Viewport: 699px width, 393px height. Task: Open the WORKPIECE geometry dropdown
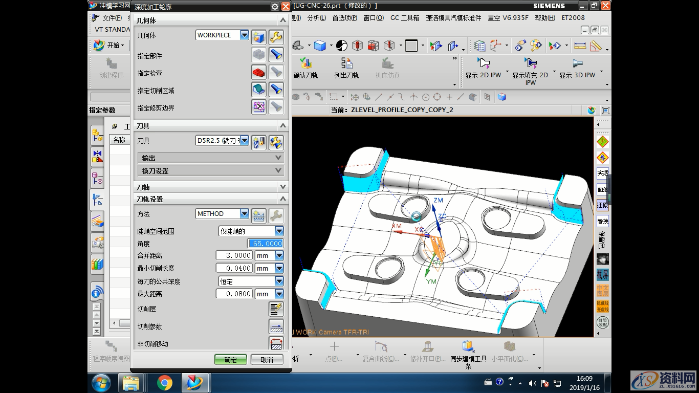click(x=244, y=35)
